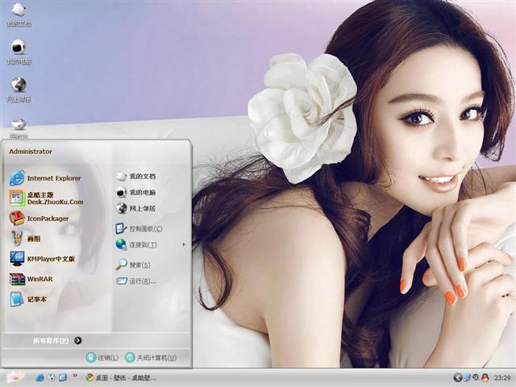This screenshot has height=387, width=516.
Task: Open the 运行(R)... run dialog
Action: pyautogui.click(x=136, y=281)
